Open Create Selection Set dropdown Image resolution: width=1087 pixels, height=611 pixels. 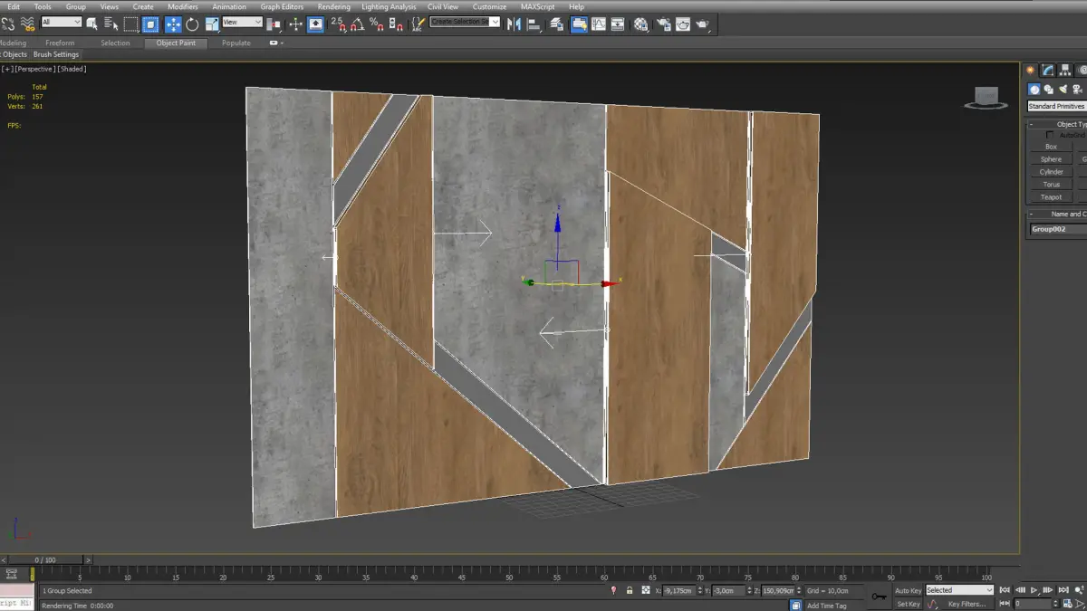point(465,22)
